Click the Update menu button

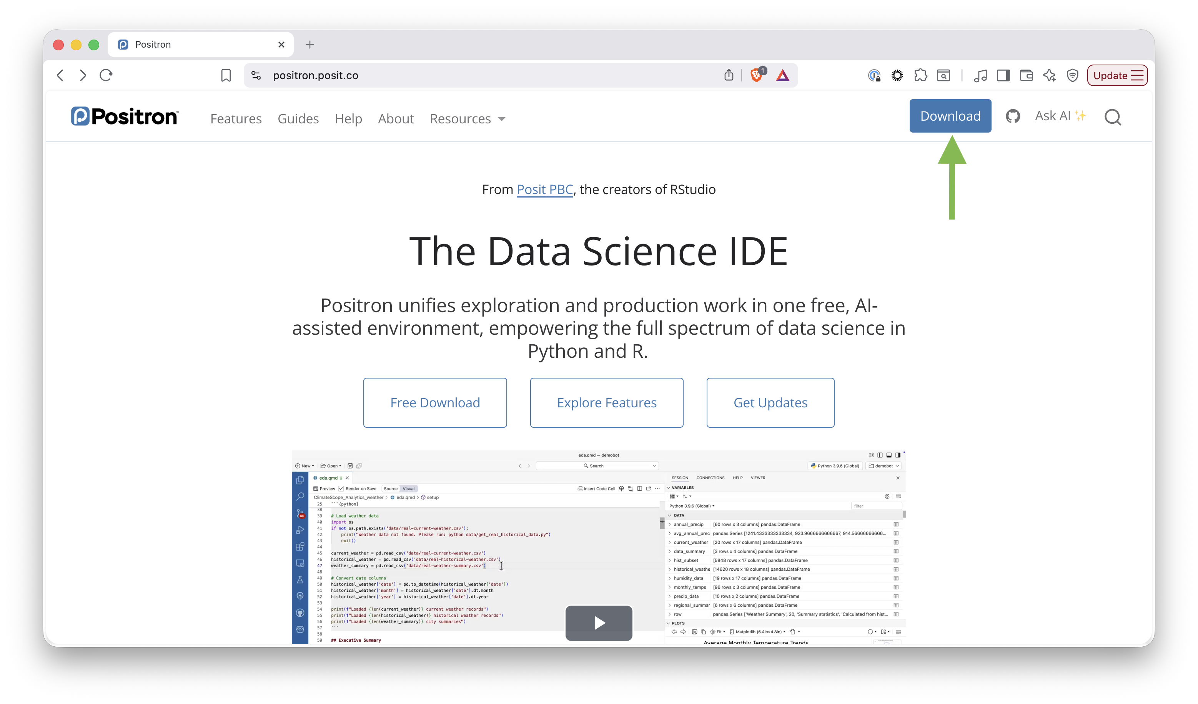click(x=1117, y=75)
